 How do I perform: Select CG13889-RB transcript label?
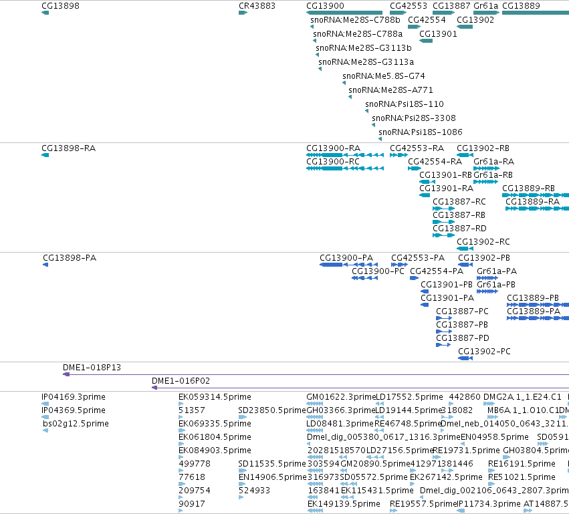click(528, 188)
